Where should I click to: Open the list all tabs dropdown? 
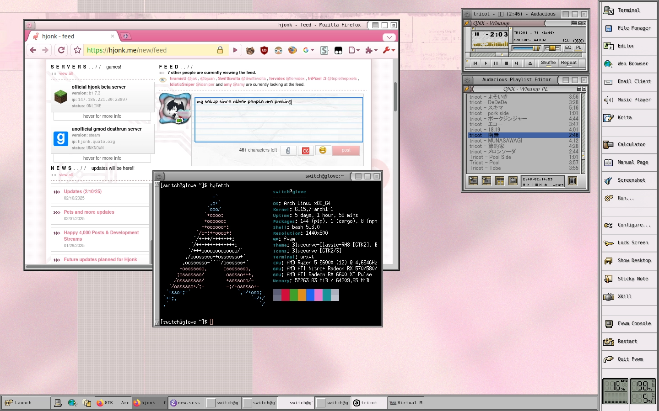click(389, 37)
